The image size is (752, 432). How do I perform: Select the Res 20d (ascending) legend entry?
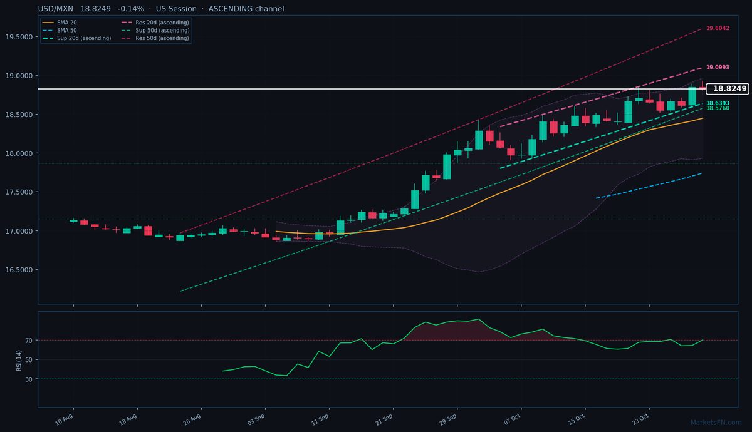pos(155,23)
